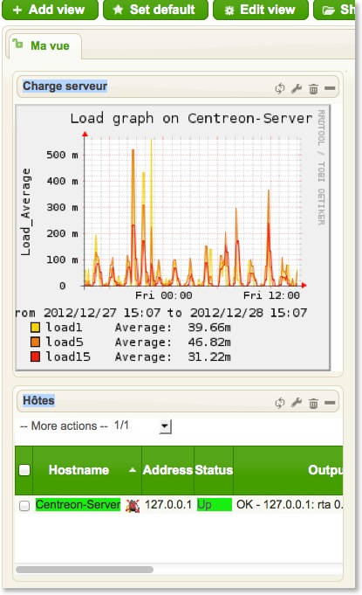Click the bug icon beside Centreon-Server
This screenshot has width=362, height=595.
[x=133, y=506]
